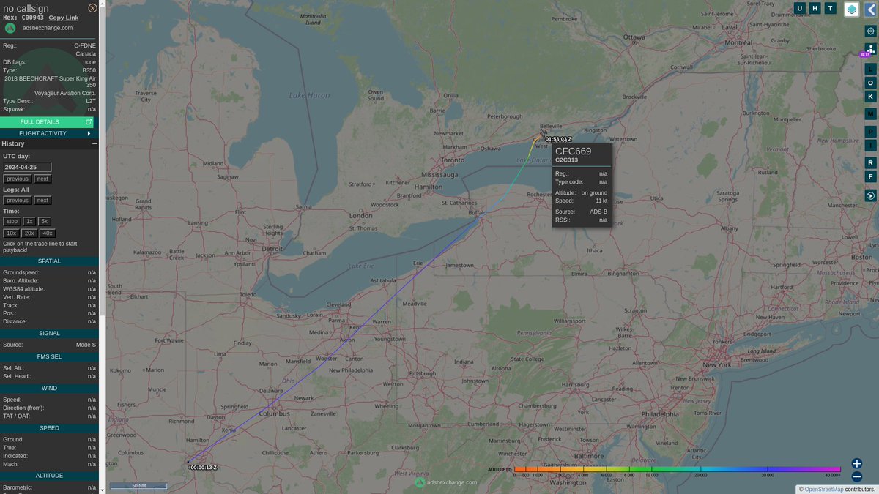Click the ALTITUDE section header
This screenshot has width=879, height=494.
pos(49,476)
